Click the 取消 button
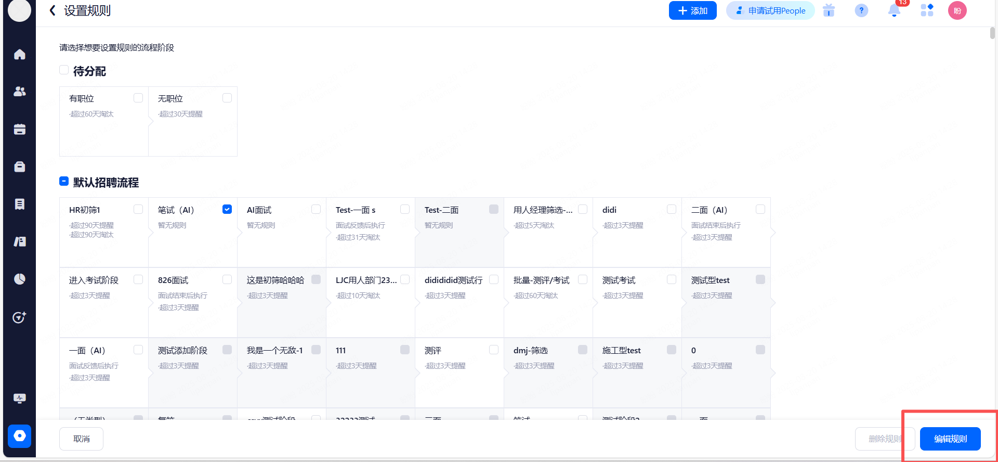The width and height of the screenshot is (998, 462). tap(81, 439)
